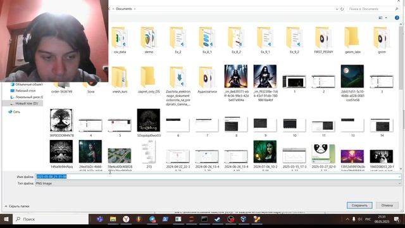The width and height of the screenshot is (405, 228).
Task: Click the Поиск в Documents search field
Action: pyautogui.click(x=373, y=9)
